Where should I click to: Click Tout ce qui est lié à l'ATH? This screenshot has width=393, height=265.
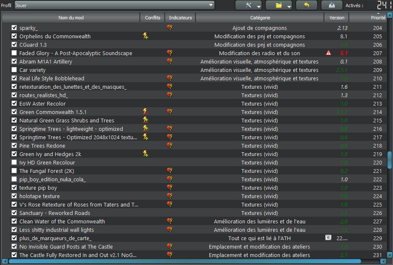pyautogui.click(x=259, y=238)
